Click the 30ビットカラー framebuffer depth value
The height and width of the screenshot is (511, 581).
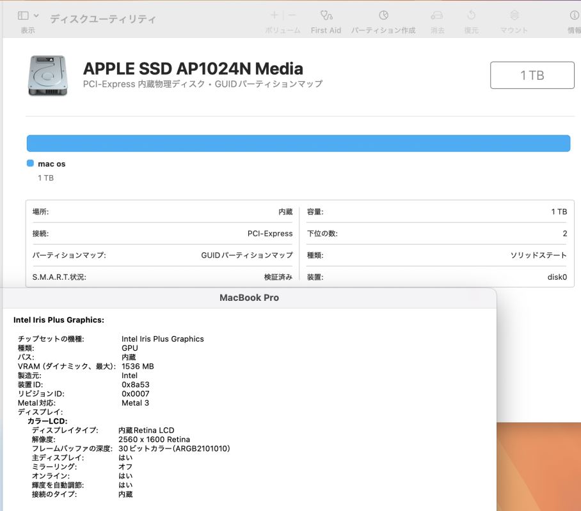[174, 449]
